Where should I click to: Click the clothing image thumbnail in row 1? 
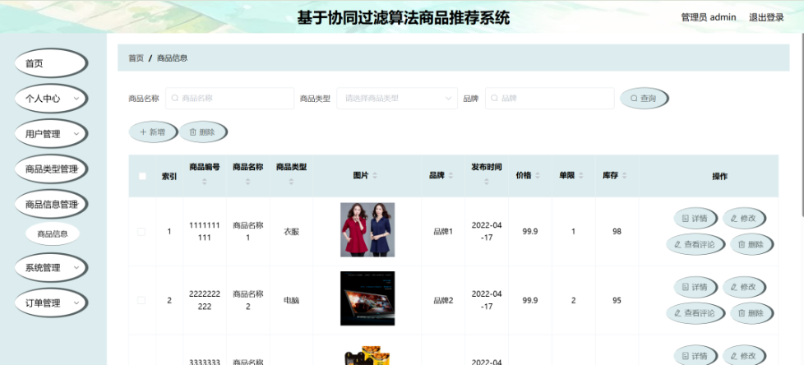click(367, 229)
